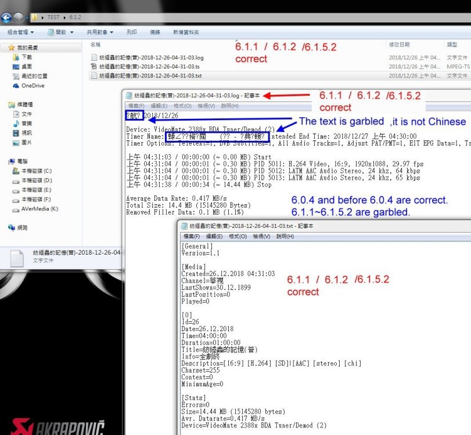471x435 pixels.
Task: Open the 本機磁碟 (E:) drive icon
Action: point(16,190)
